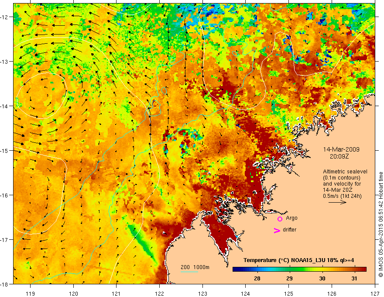This screenshot has width=384, height=297.
Task: Click the 'Argo' legend label
Action: pyautogui.click(x=291, y=218)
